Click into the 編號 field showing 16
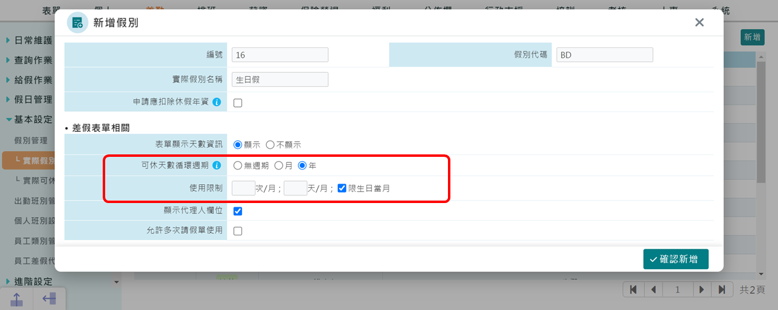Viewport: 778px width, 310px height. (x=280, y=55)
